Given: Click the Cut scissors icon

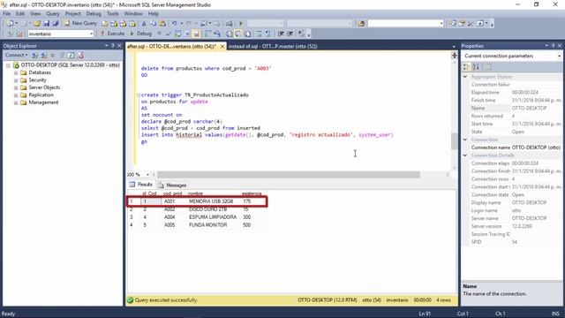Looking at the screenshot, I should tap(144, 24).
